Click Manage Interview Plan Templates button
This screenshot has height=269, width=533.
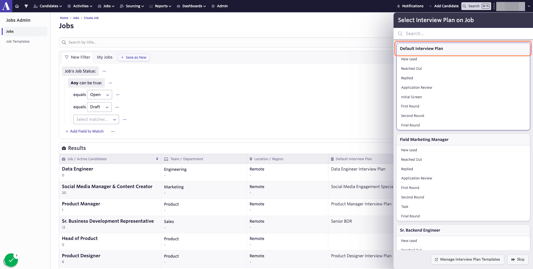467,260
